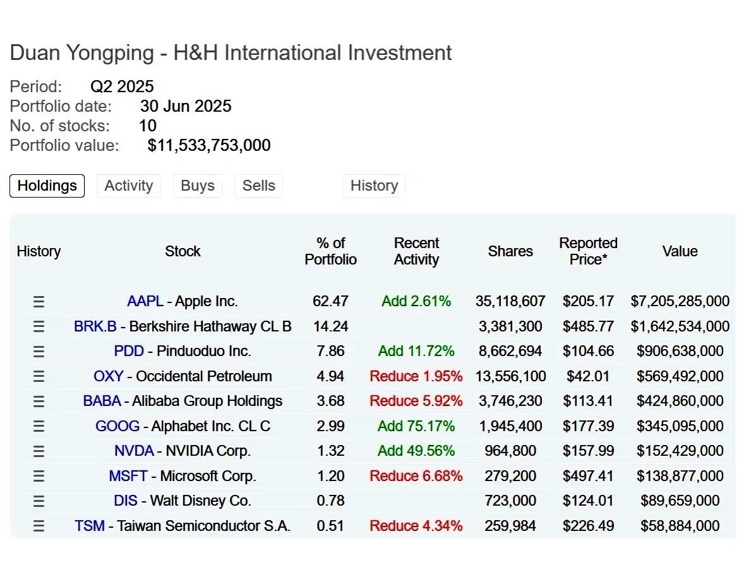The width and height of the screenshot is (744, 577).
Task: Open the PDD ticker link
Action: [x=129, y=352]
